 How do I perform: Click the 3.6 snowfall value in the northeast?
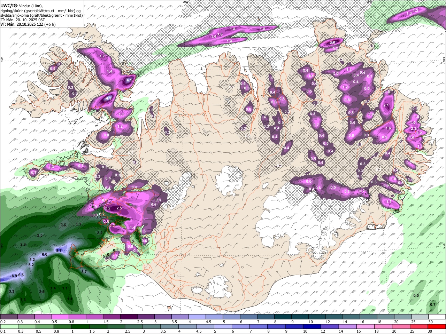(332, 42)
